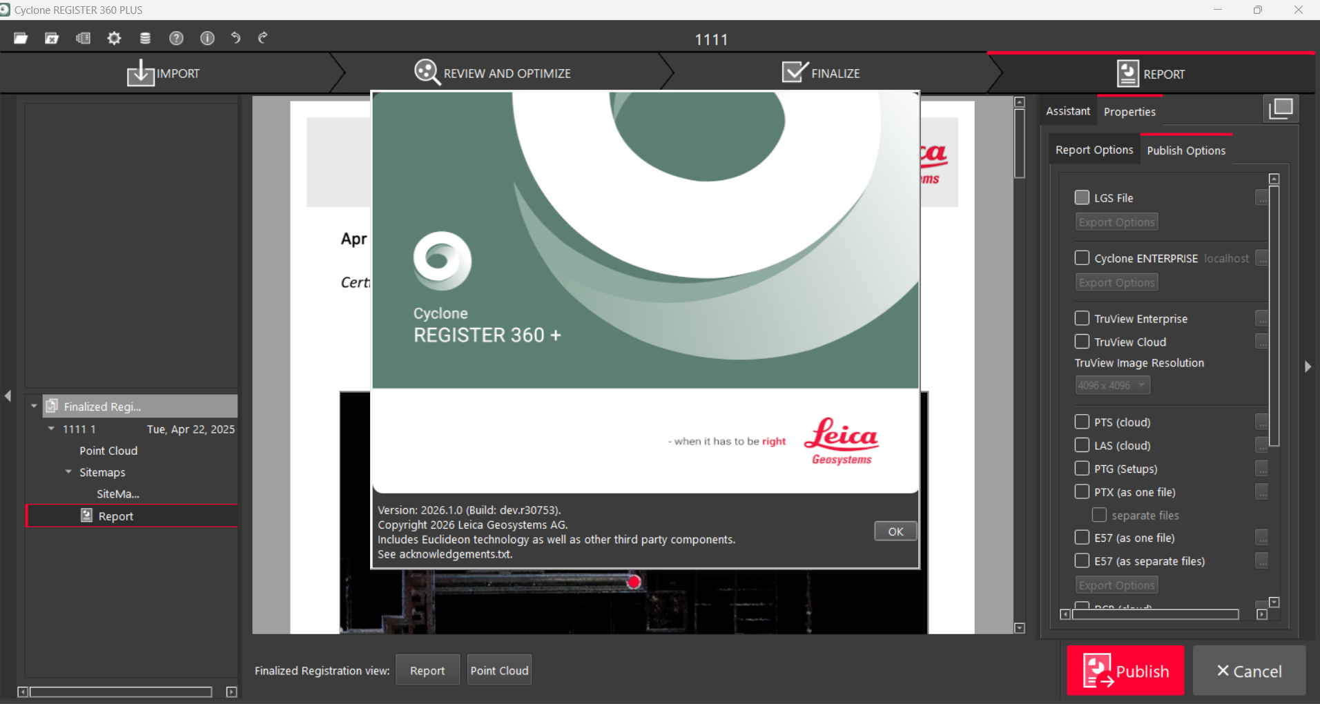The image size is (1320, 704).
Task: Switch to the Properties tab
Action: click(x=1129, y=112)
